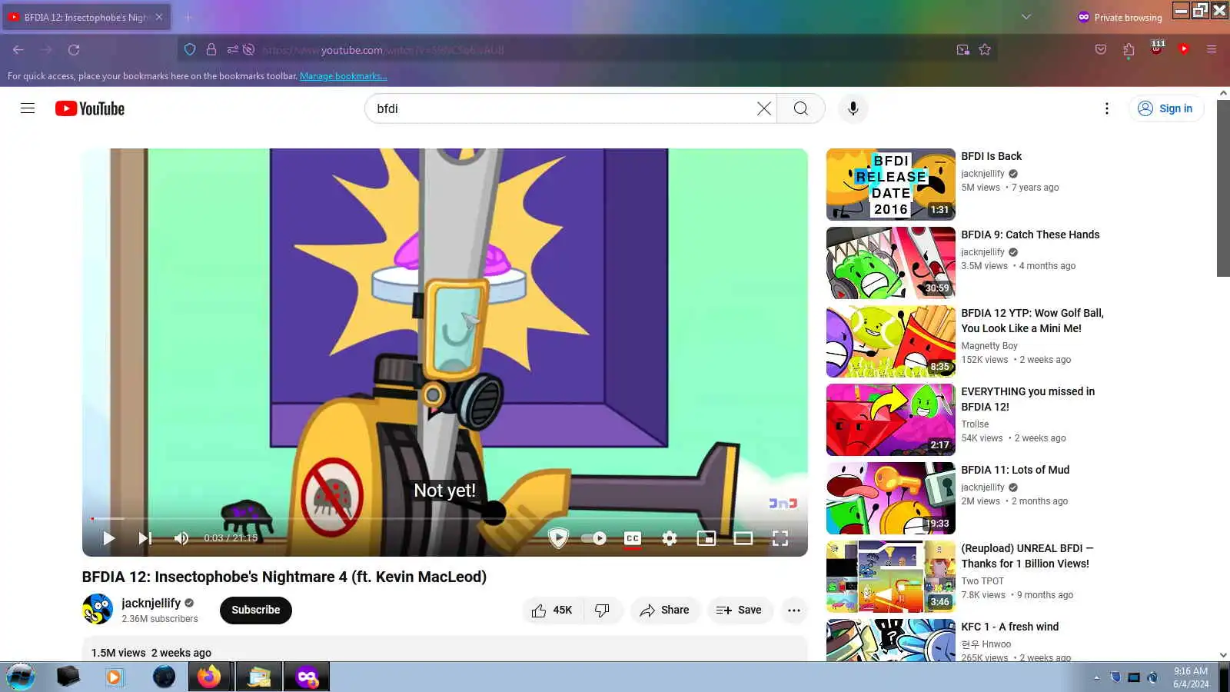Click the page vertical scrollbar
1230x692 pixels.
pyautogui.click(x=1223, y=188)
